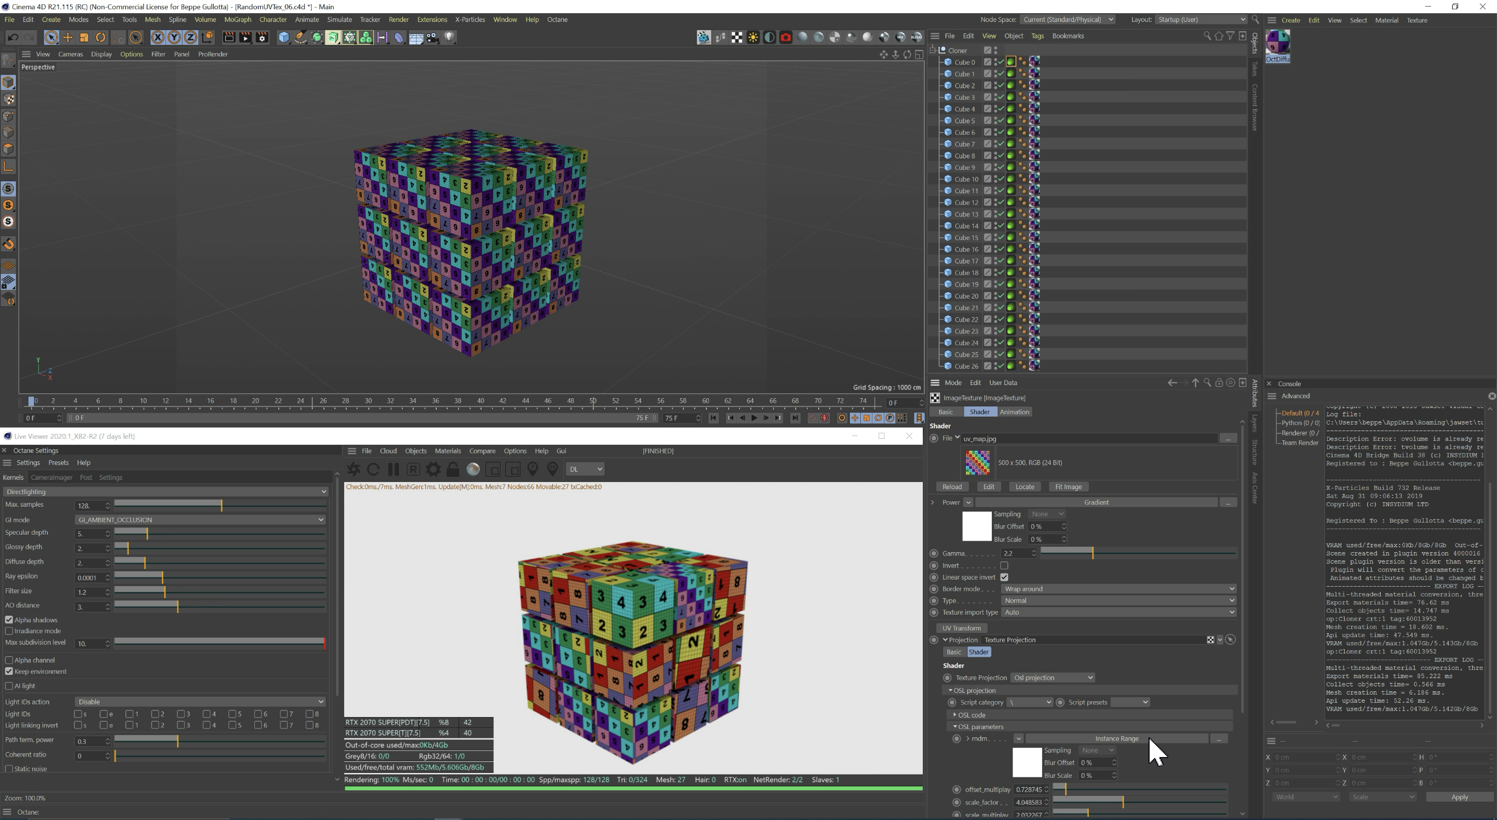Open the MoGraph menu
Viewport: 1497px width, 820px height.
[x=237, y=20]
